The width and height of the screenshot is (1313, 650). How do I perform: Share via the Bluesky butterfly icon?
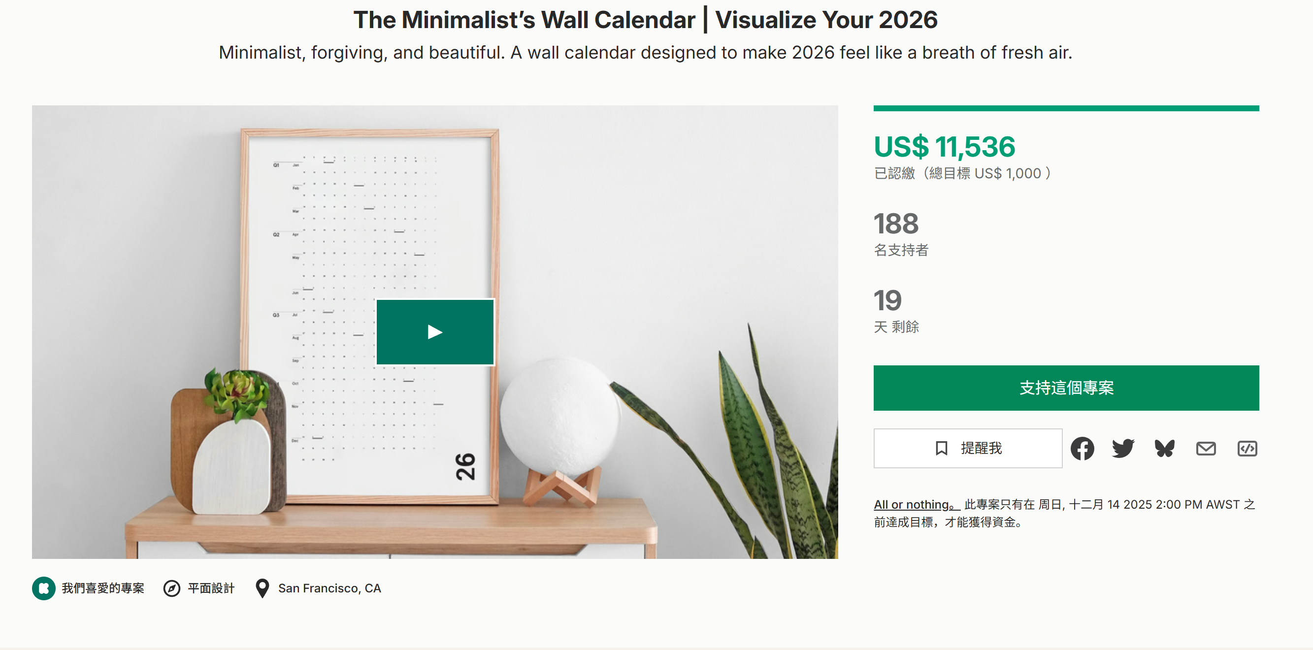1164,449
